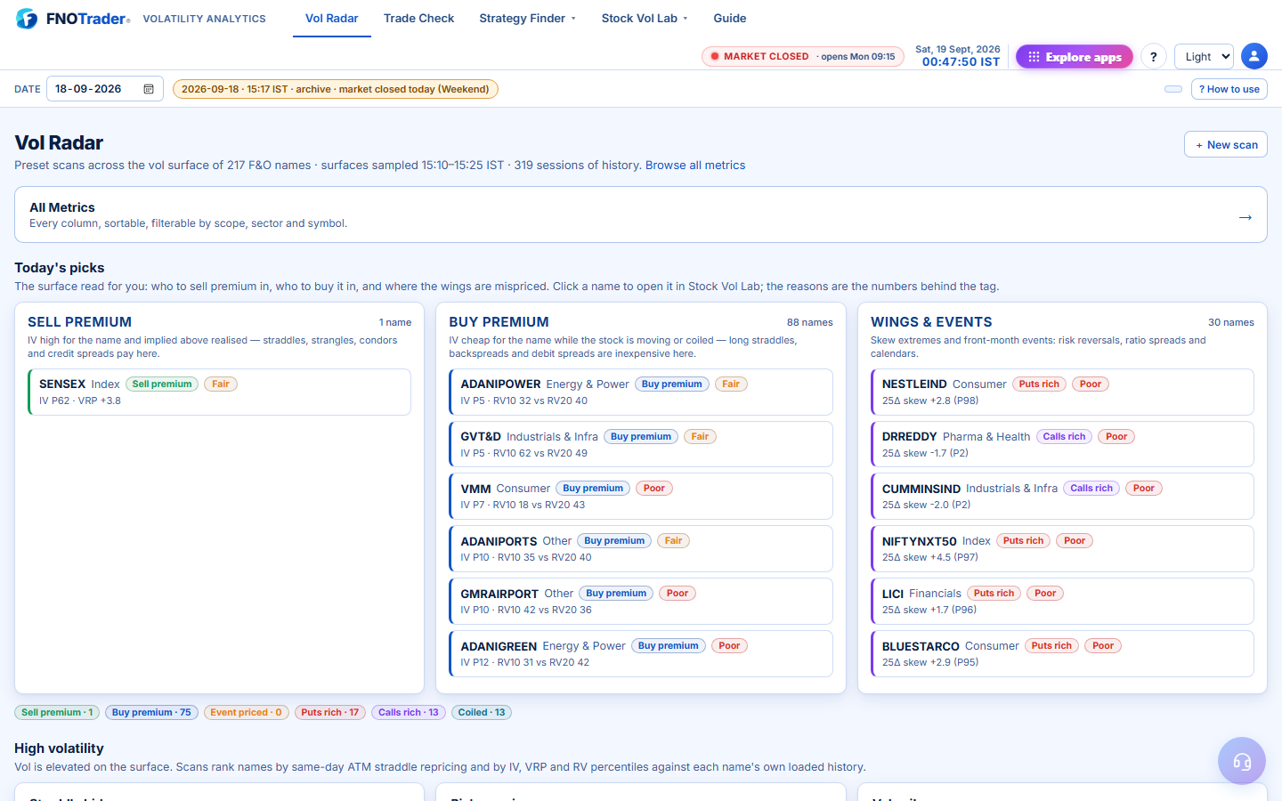The width and height of the screenshot is (1282, 801).
Task: Open the Guide page
Action: tap(730, 18)
